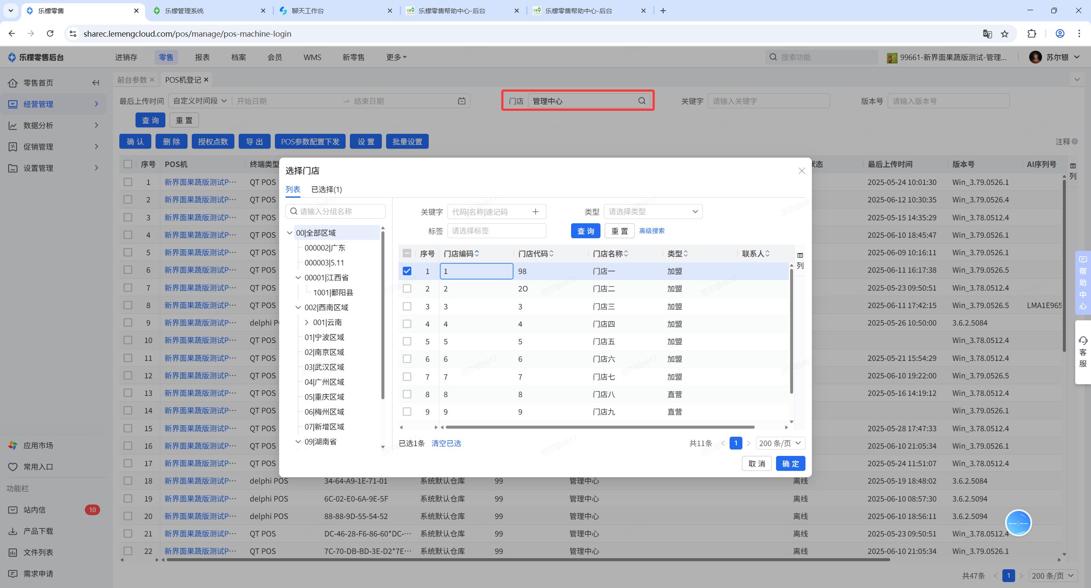Click the floating blue circle assistant button
Viewport: 1091px width, 588px height.
point(1018,523)
